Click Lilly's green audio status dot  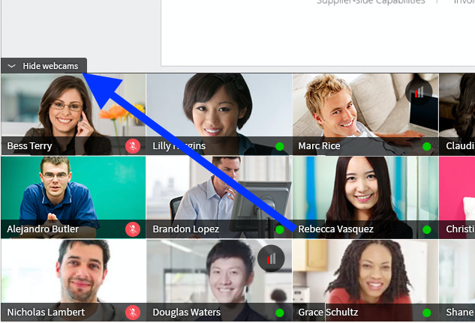[x=280, y=147]
